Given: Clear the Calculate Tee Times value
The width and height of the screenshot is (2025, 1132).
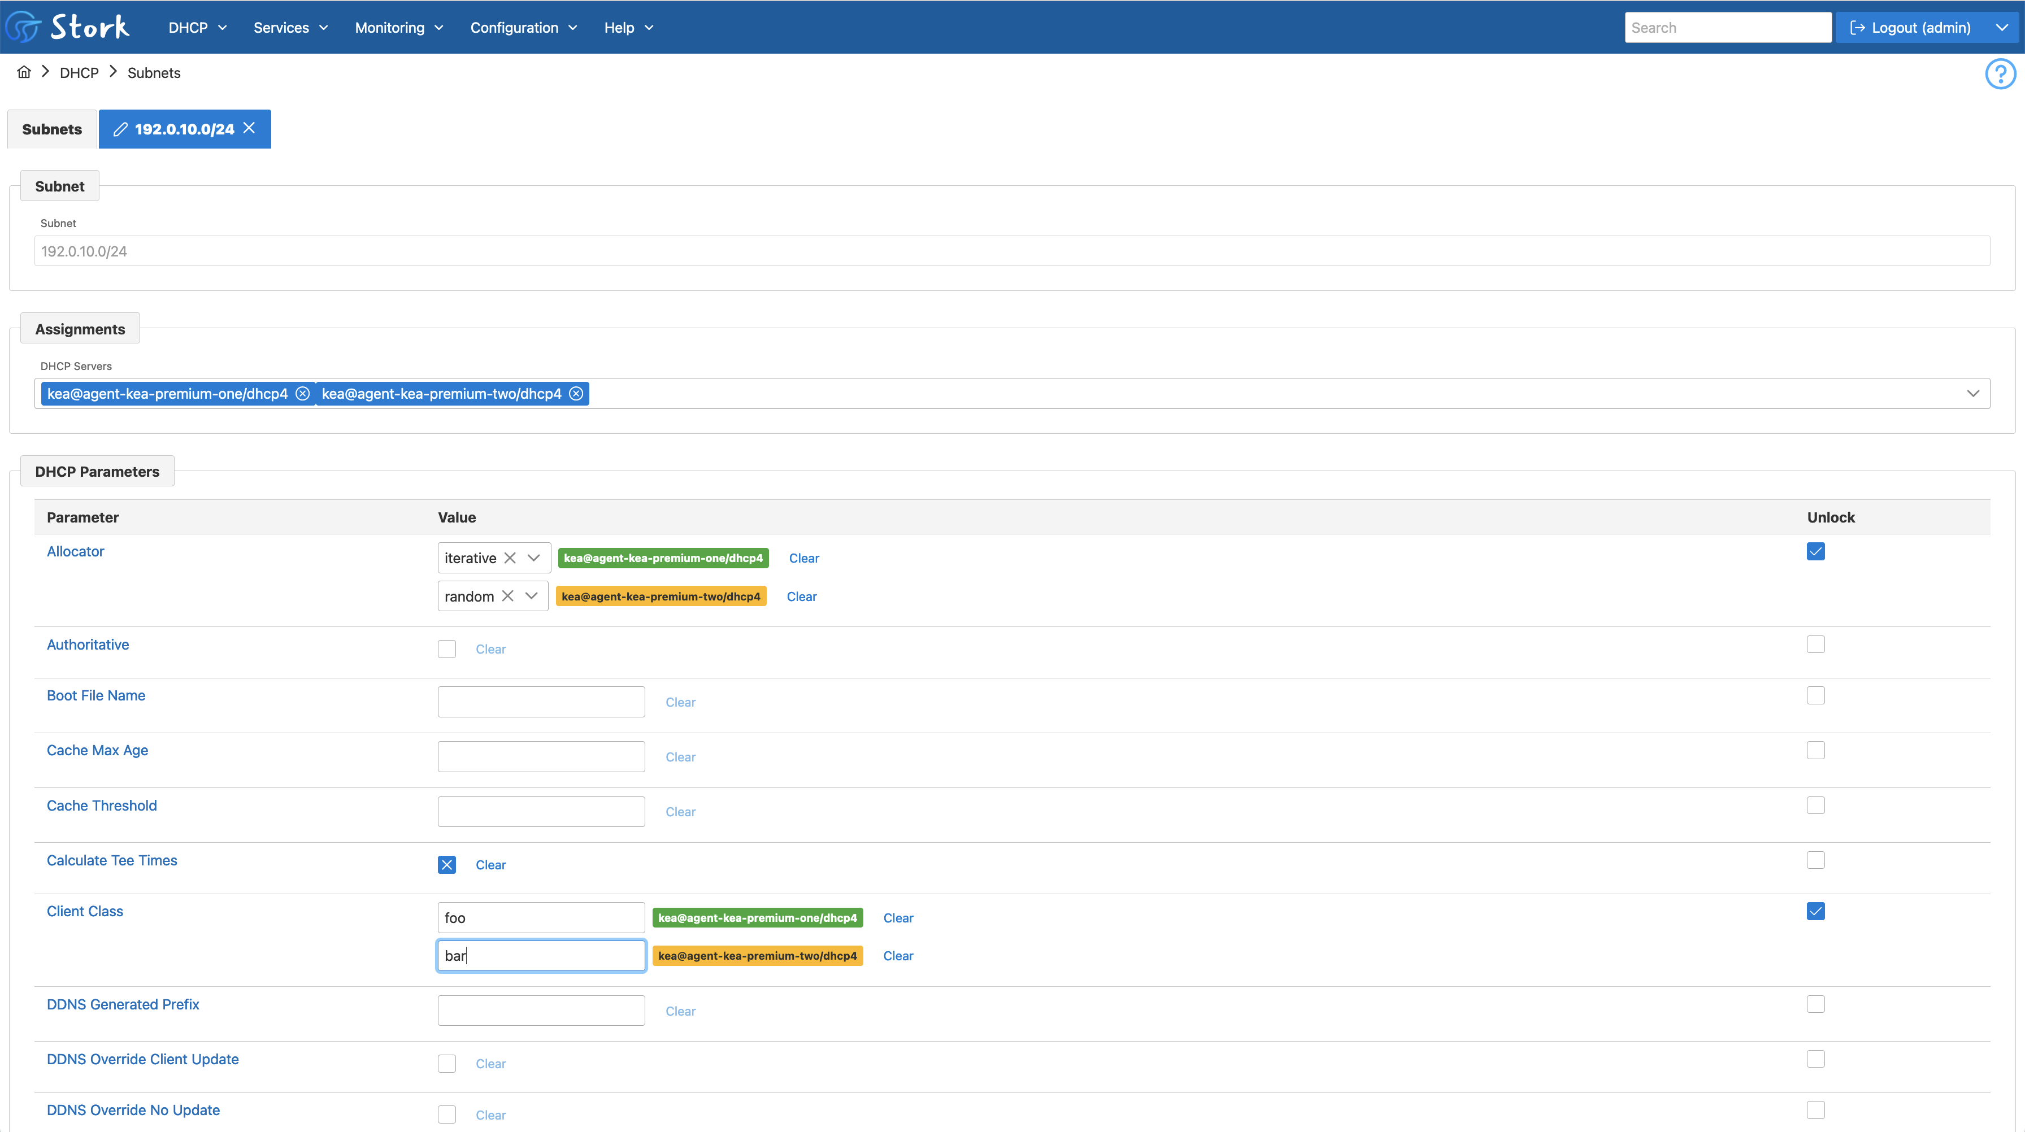Looking at the screenshot, I should 490,865.
